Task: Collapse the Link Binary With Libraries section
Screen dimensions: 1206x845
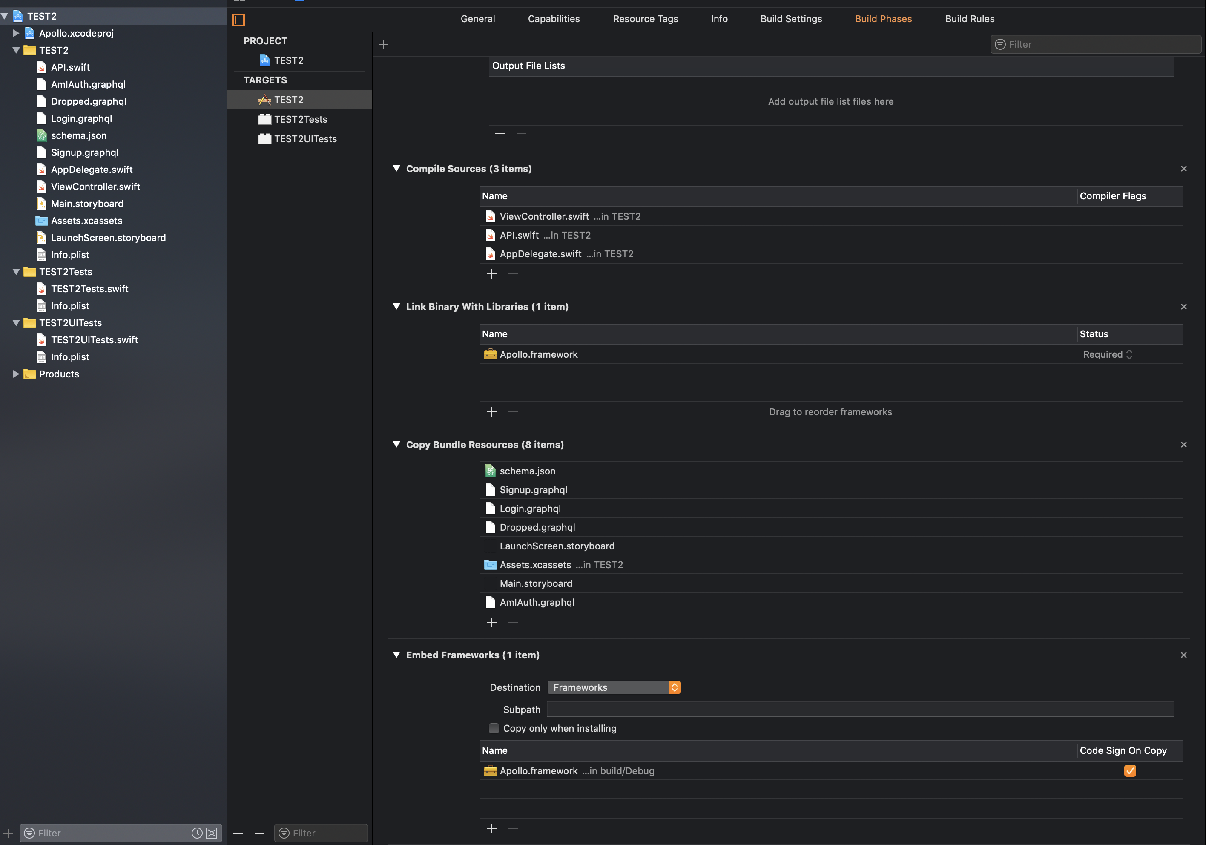Action: (x=396, y=306)
